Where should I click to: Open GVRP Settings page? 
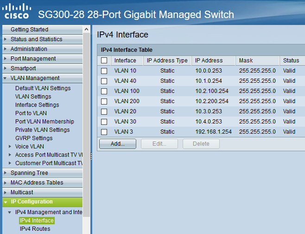(34, 138)
